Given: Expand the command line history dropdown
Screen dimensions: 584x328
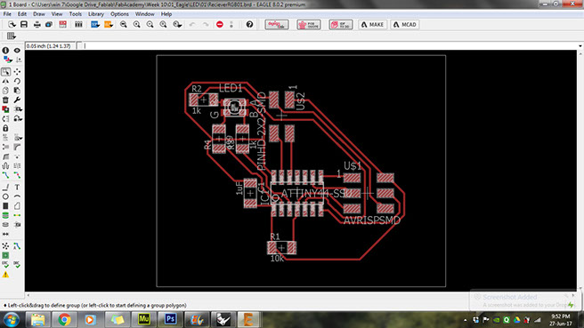Looking at the screenshot, I should coord(580,45).
